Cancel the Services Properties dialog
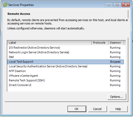This screenshot has height=117, width=133. [x=97, y=109]
